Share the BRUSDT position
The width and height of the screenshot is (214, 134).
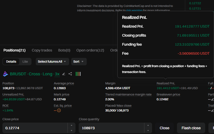70,74
